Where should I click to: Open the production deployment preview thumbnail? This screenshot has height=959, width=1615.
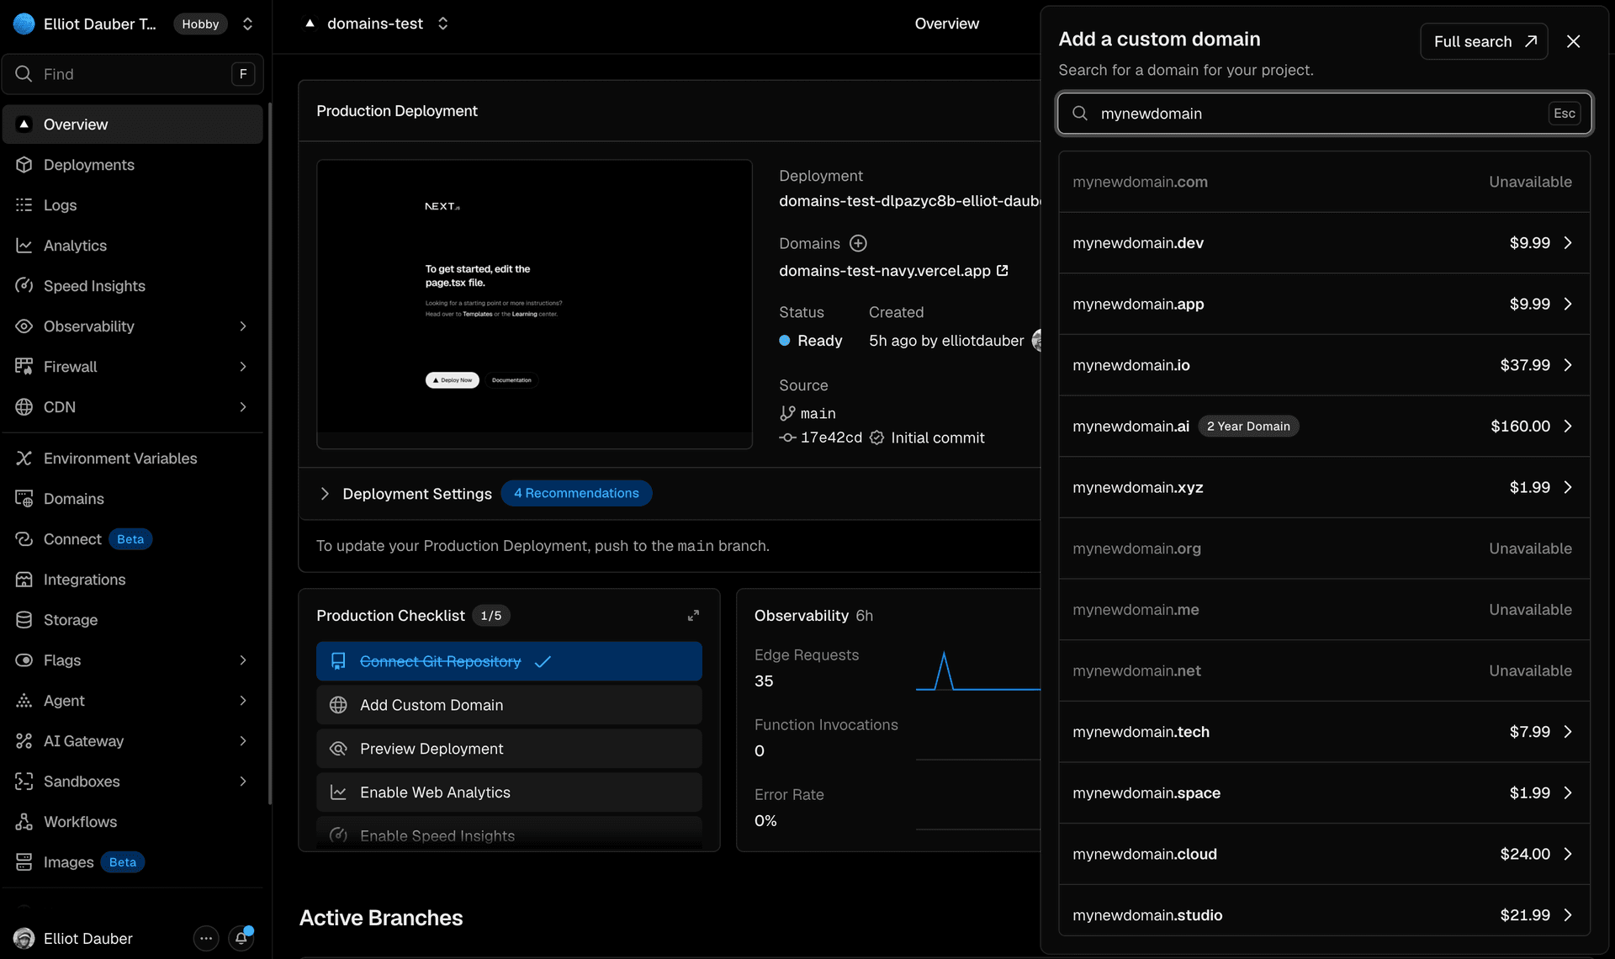(x=534, y=304)
